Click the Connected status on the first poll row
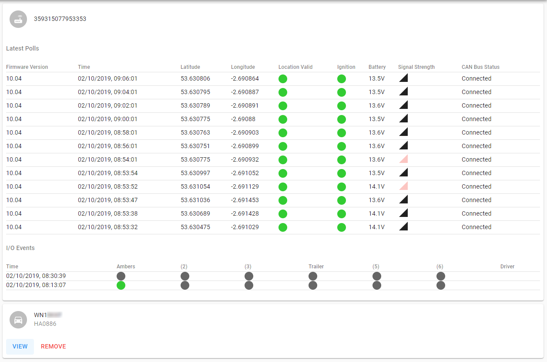 pos(476,78)
